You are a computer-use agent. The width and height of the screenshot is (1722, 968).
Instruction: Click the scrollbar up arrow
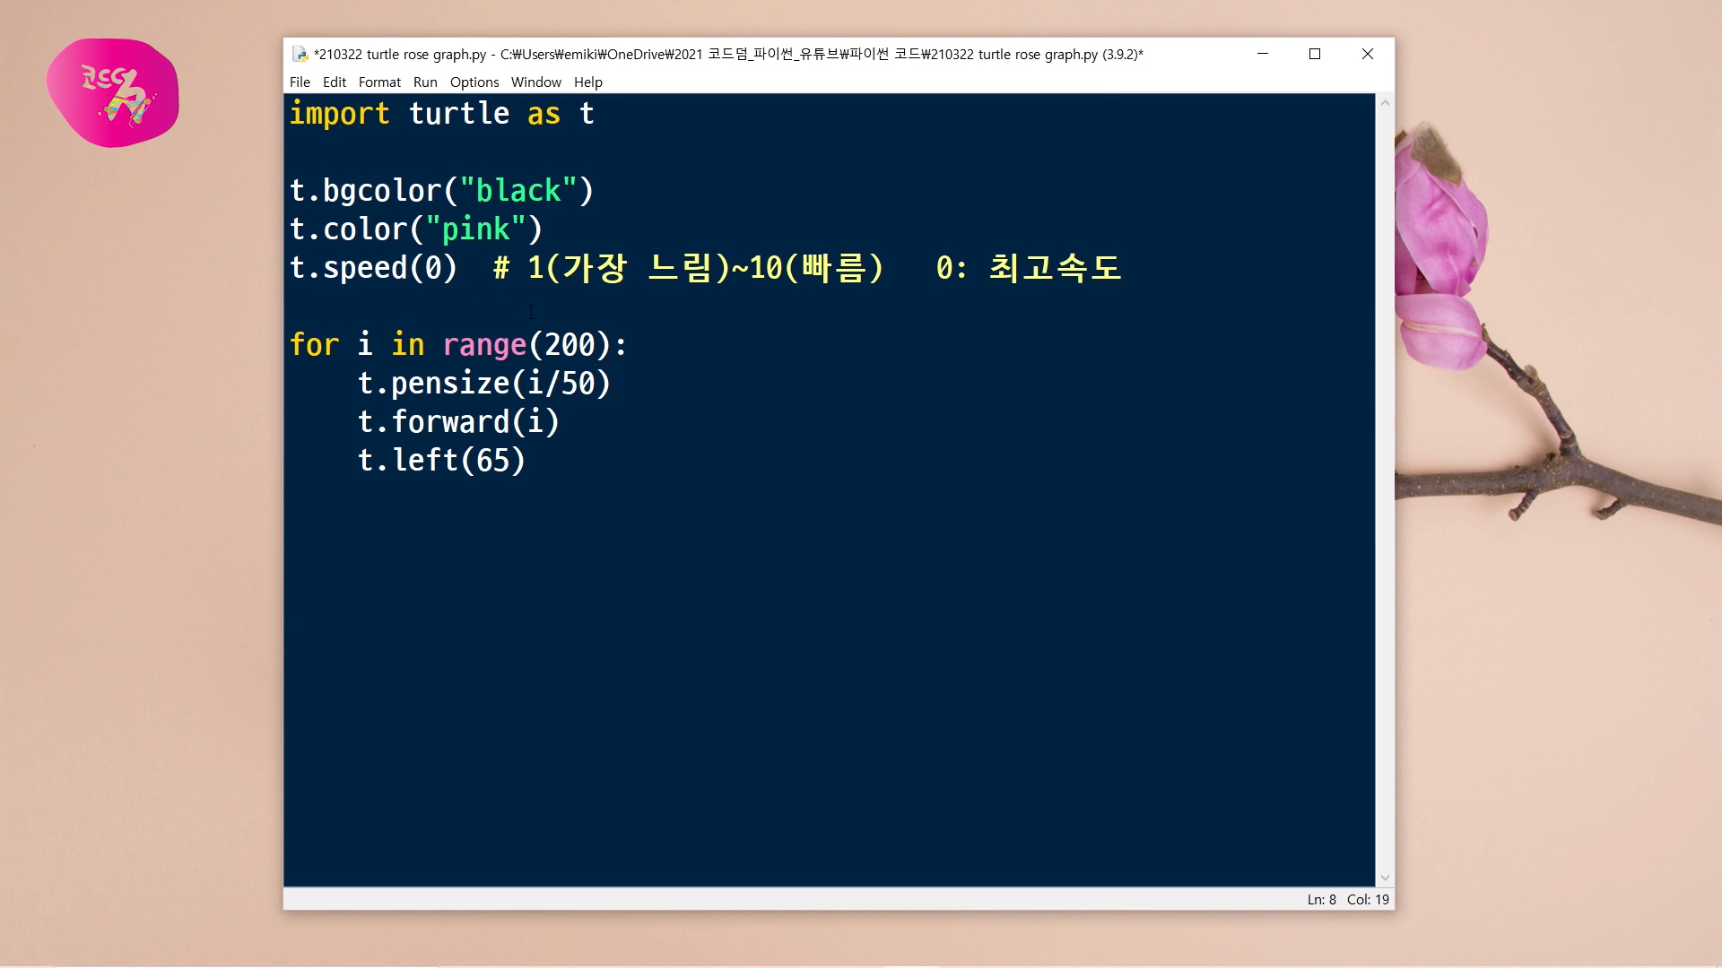[1385, 103]
